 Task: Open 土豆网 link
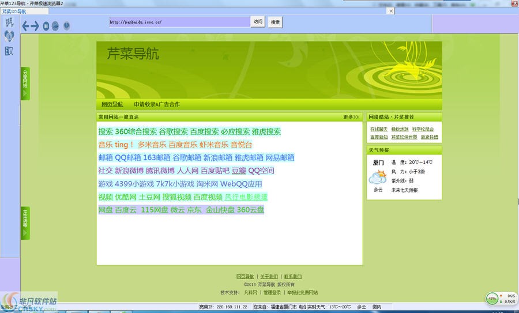(149, 197)
